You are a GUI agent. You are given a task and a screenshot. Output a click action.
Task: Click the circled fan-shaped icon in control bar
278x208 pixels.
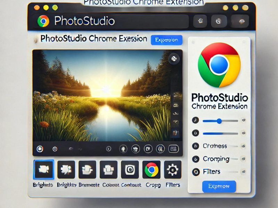136,149
